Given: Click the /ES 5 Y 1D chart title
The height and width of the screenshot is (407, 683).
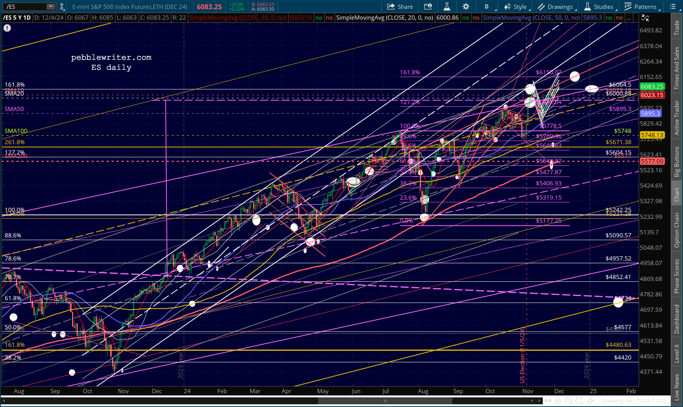Looking at the screenshot, I should [x=17, y=18].
